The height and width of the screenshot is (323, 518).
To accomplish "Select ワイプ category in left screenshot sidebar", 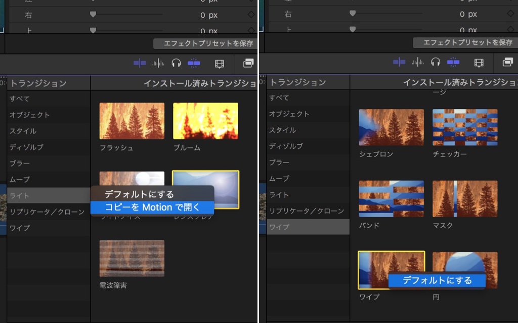I will tap(48, 228).
